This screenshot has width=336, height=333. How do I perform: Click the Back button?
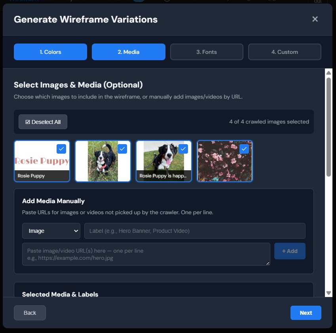tap(30, 312)
